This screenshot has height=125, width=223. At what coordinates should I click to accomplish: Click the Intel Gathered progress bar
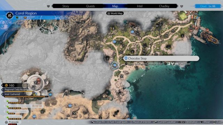point(26,97)
